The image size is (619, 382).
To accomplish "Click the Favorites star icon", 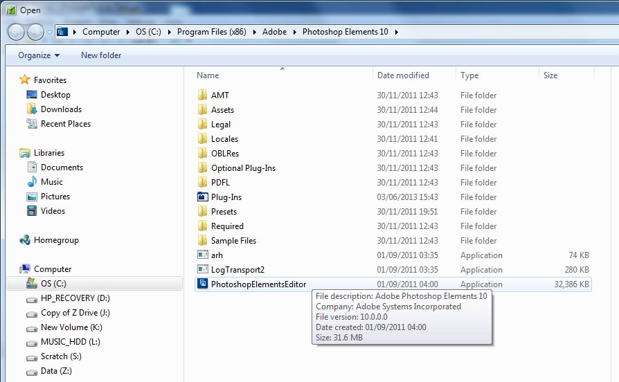I will point(24,80).
